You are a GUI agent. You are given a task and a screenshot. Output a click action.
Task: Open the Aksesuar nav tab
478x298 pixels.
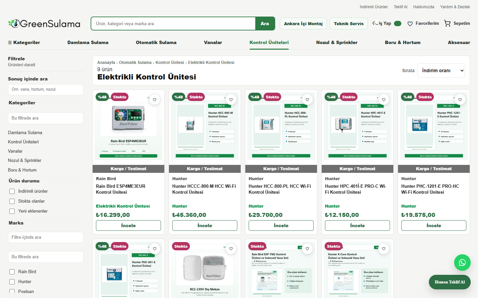point(459,42)
